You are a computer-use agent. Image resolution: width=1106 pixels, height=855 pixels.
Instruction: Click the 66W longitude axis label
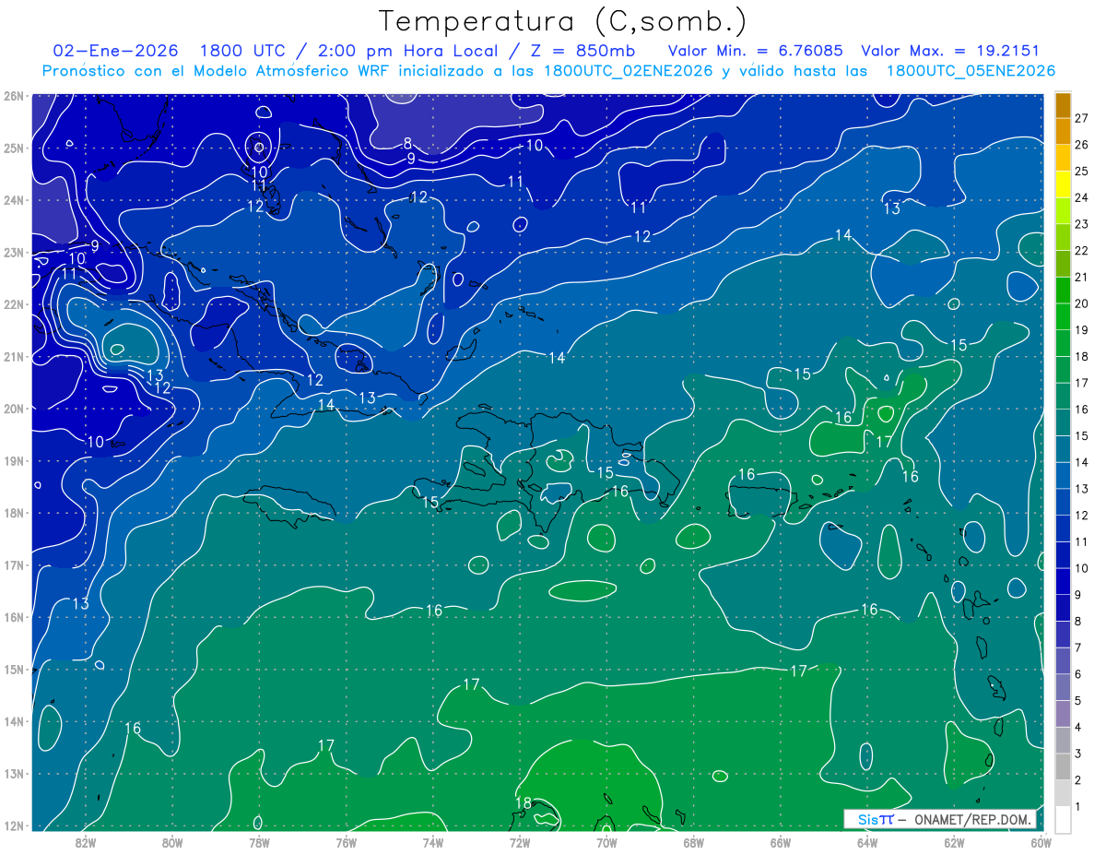click(780, 842)
